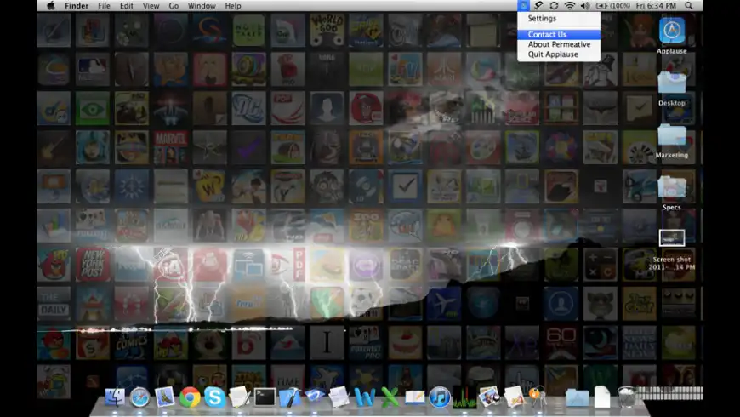Open the Finder menu
Viewport: 740px width, 417px height.
(77, 6)
